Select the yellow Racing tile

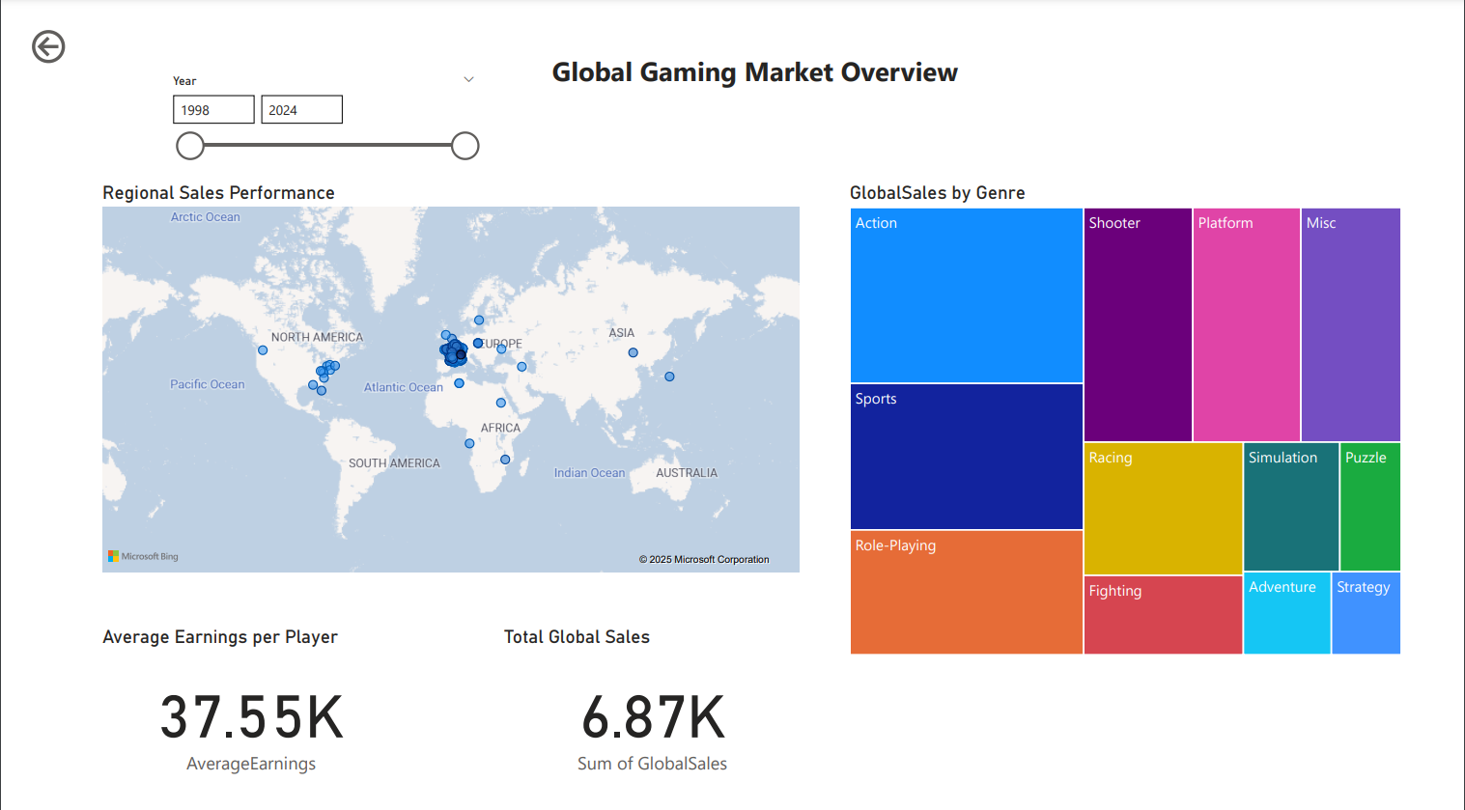pos(1163,509)
